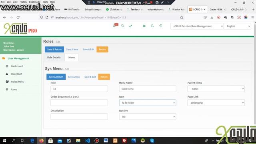Click the search magnifier icon in header

(x=122, y=26)
